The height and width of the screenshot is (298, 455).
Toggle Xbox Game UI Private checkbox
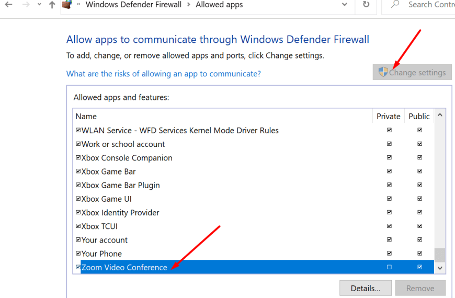point(389,199)
